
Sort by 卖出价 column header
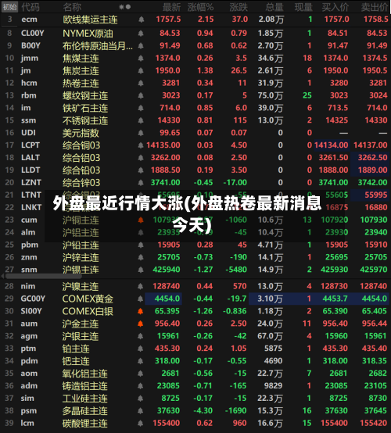375,7
